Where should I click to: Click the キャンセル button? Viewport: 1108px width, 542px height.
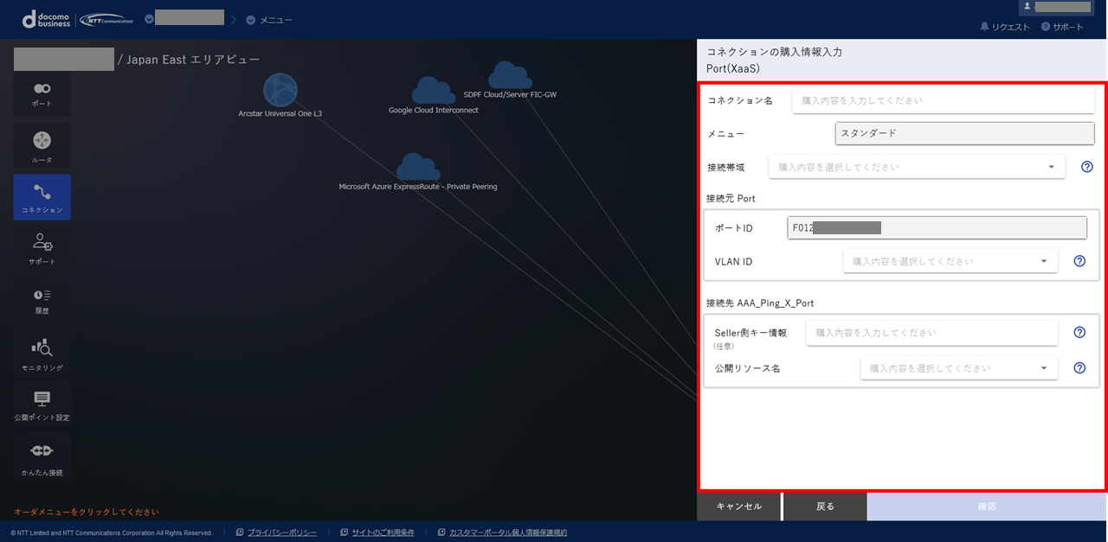click(x=739, y=507)
